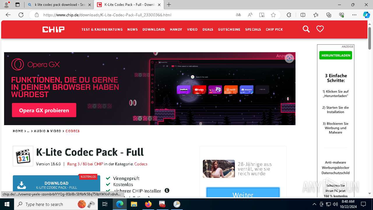
Task: Open File Explorer from the taskbar
Action: tap(134, 204)
